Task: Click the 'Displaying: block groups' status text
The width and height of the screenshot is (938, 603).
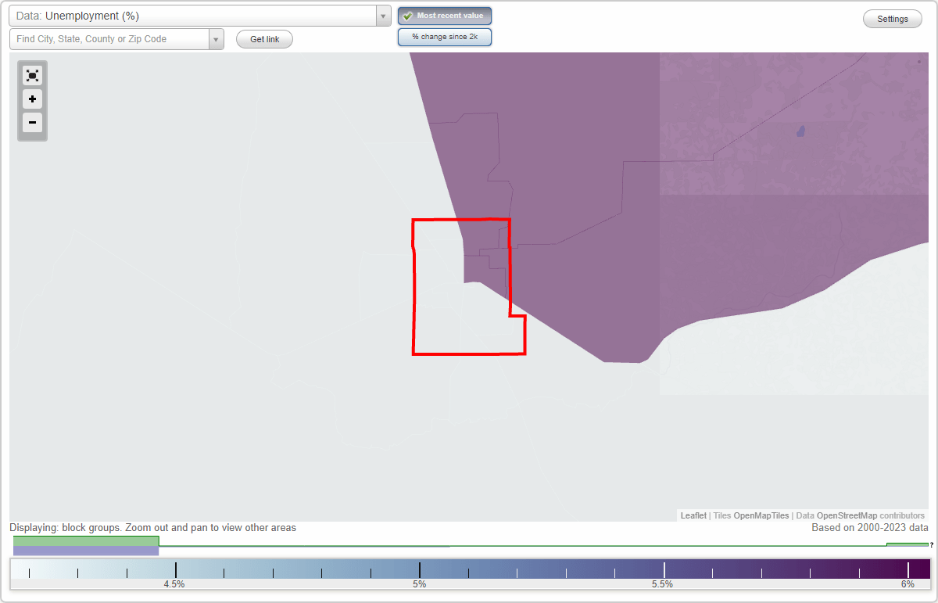Action: pyautogui.click(x=153, y=528)
